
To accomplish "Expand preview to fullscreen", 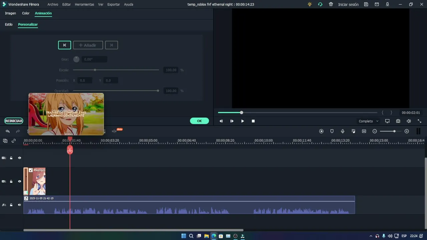I will (x=419, y=121).
